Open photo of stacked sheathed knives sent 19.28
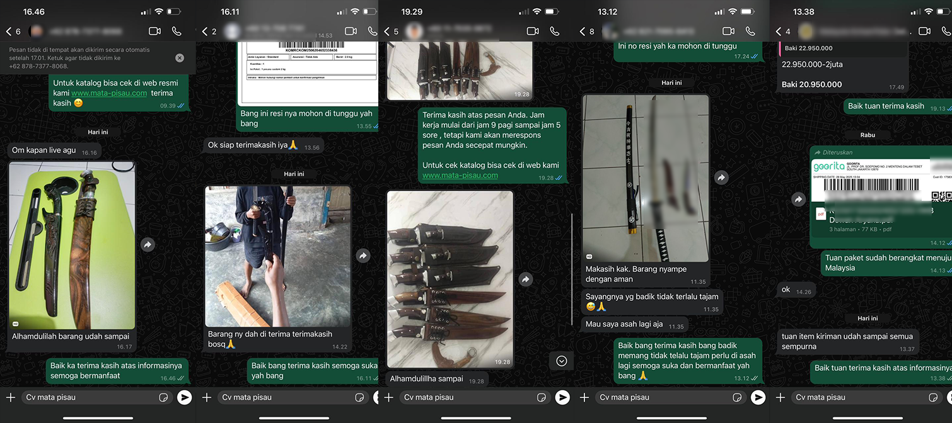This screenshot has height=423, width=952. coord(450,279)
